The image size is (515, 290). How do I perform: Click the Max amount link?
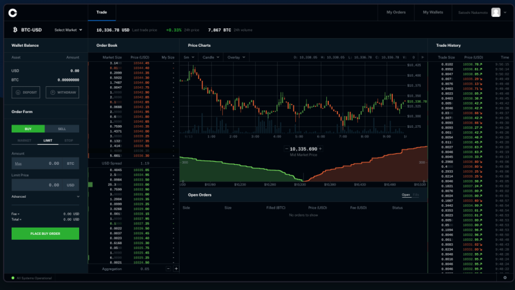[18, 164]
